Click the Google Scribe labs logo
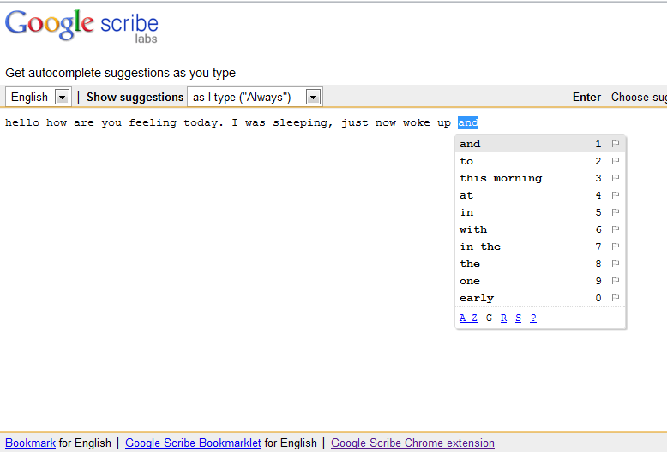The height and width of the screenshot is (452, 667). 81,26
